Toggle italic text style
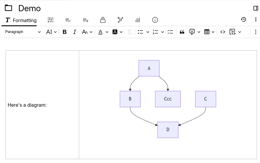The height and width of the screenshot is (163, 260). point(74,32)
